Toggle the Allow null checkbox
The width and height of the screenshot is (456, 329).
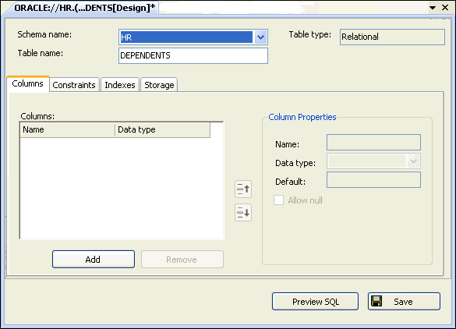point(278,200)
